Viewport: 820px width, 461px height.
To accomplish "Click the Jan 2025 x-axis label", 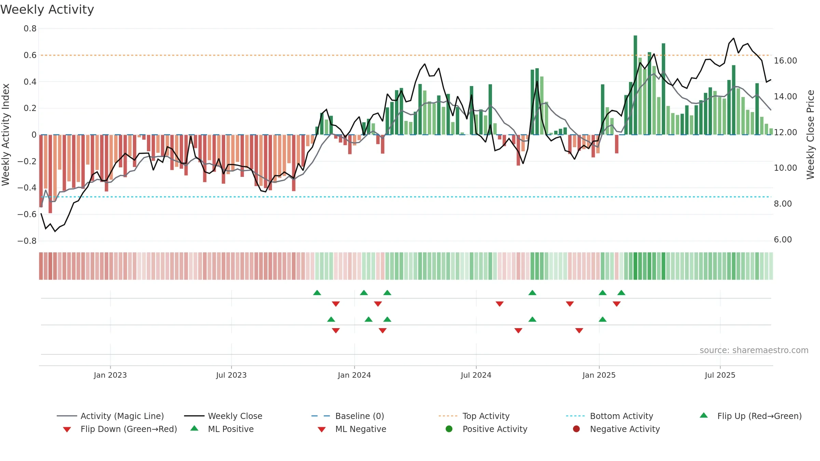I will point(599,375).
